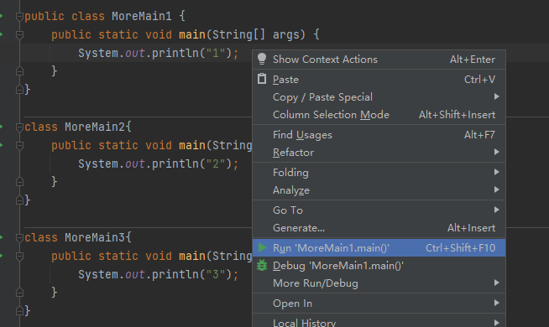Click the main method name in MoreMain3
549x327 pixels.
[192, 256]
